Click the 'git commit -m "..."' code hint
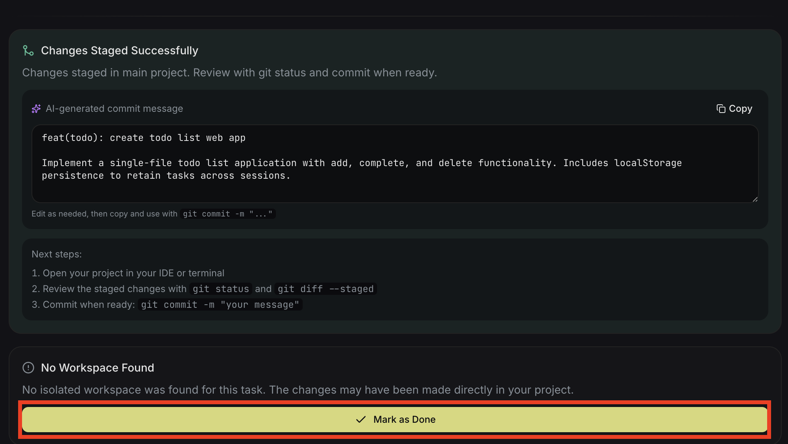The width and height of the screenshot is (788, 444). tap(228, 214)
